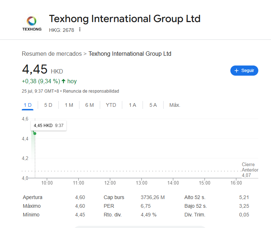This screenshot has width=271, height=228.
Task: Follow the stock with the Seguir button
Action: coord(244,71)
